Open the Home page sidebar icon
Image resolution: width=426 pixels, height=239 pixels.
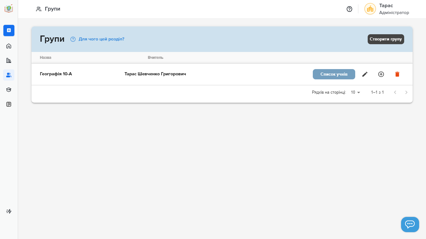(x=9, y=46)
